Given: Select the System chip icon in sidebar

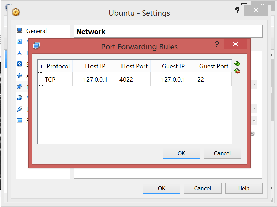Looking at the screenshot, I should point(20,42).
